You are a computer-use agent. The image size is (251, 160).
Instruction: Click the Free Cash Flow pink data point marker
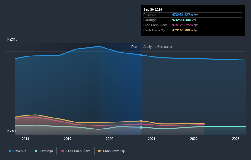[x=141, y=124]
